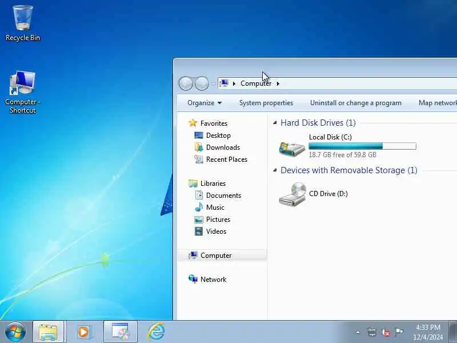
Task: Open the Recycle Bin desktop icon
Action: 23,23
